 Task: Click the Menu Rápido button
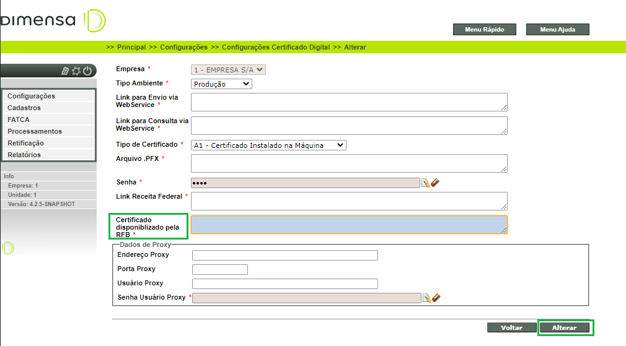click(485, 30)
